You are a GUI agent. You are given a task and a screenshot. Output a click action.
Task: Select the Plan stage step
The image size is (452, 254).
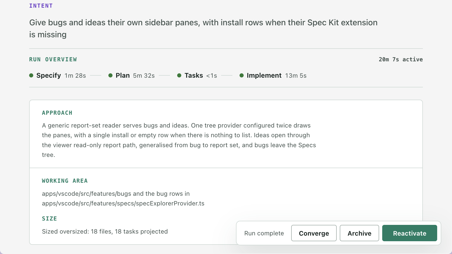click(x=132, y=76)
